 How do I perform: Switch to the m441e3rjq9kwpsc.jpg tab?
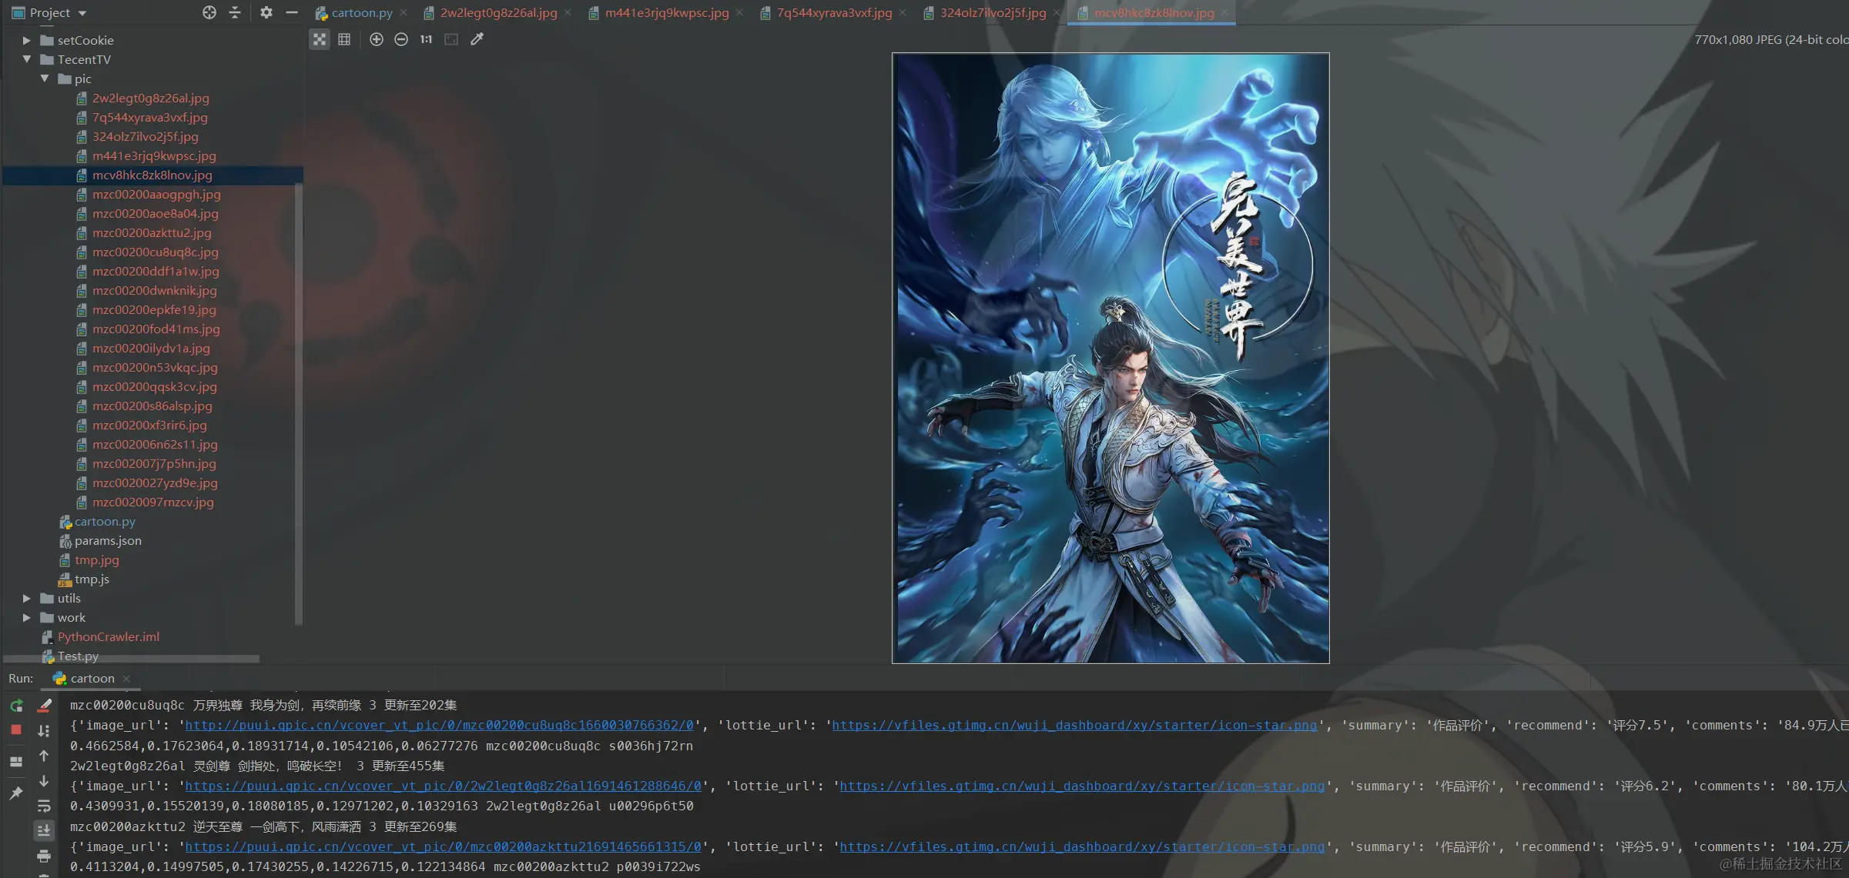pyautogui.click(x=666, y=13)
